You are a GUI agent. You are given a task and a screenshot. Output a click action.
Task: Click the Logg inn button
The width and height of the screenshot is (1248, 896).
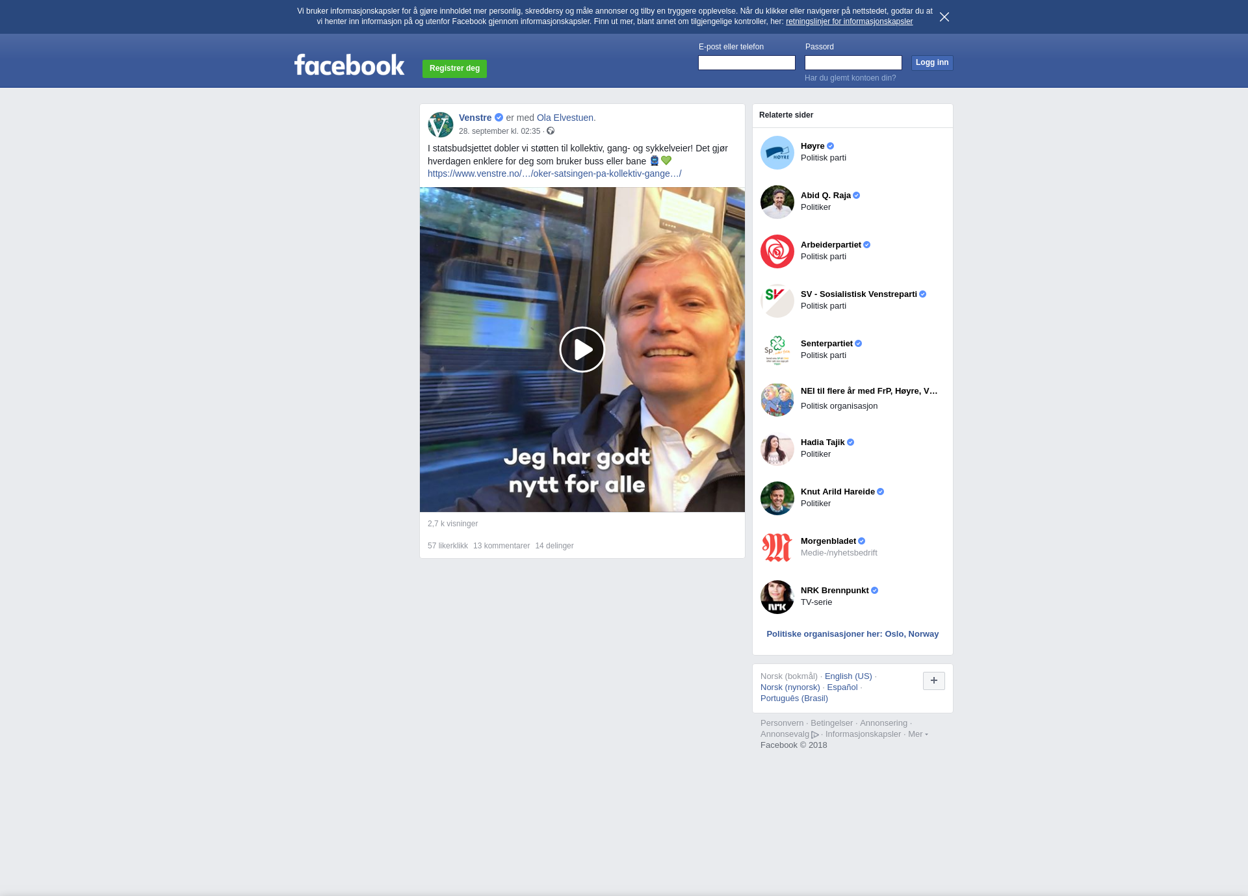pos(932,62)
